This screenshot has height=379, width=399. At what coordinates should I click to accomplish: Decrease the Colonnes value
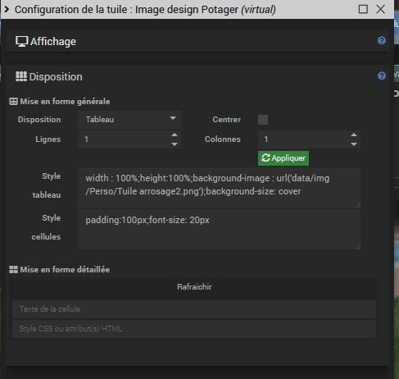[354, 144]
